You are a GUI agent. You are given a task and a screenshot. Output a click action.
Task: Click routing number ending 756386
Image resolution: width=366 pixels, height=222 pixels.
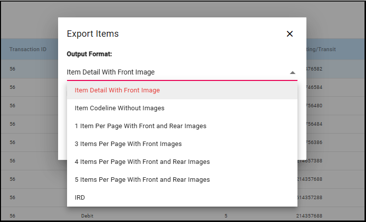(314, 142)
